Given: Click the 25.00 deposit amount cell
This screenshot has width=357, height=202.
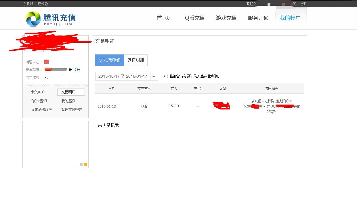Looking at the screenshot, I should tap(173, 106).
